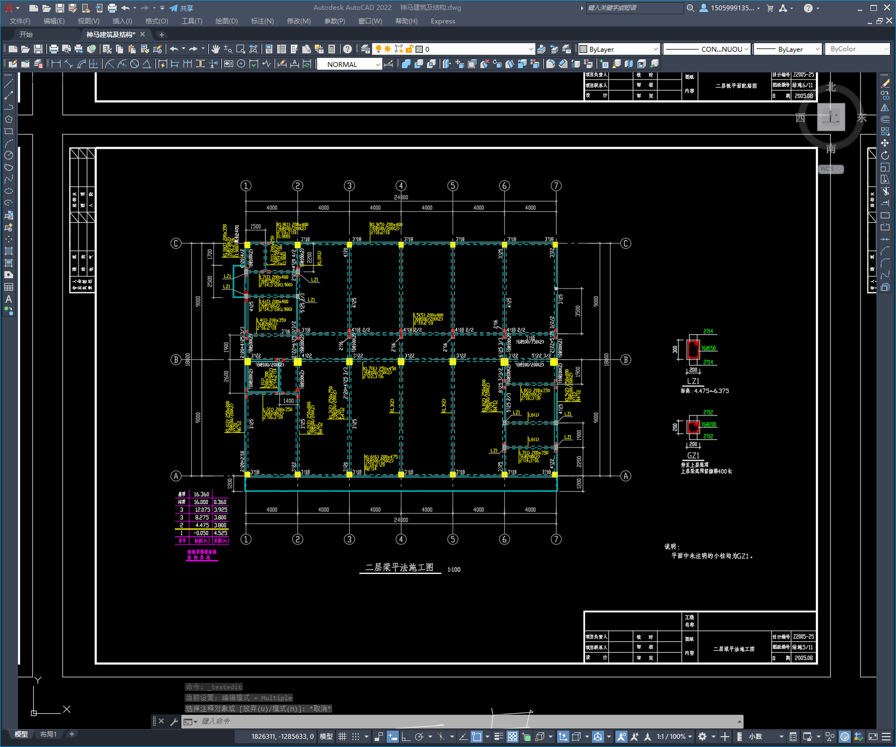Toggle snap mode in status bar
Screen dimensions: 896x747
(x=356, y=737)
